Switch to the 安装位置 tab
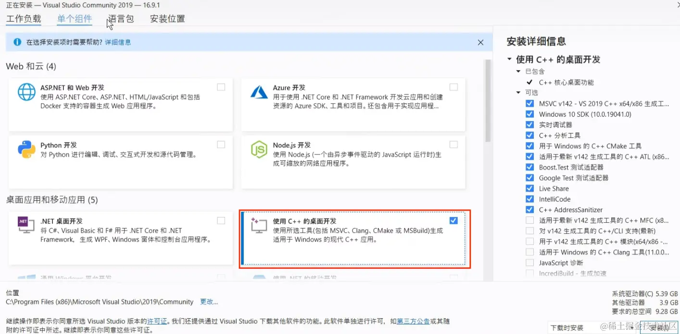The image size is (680, 334). (x=167, y=19)
